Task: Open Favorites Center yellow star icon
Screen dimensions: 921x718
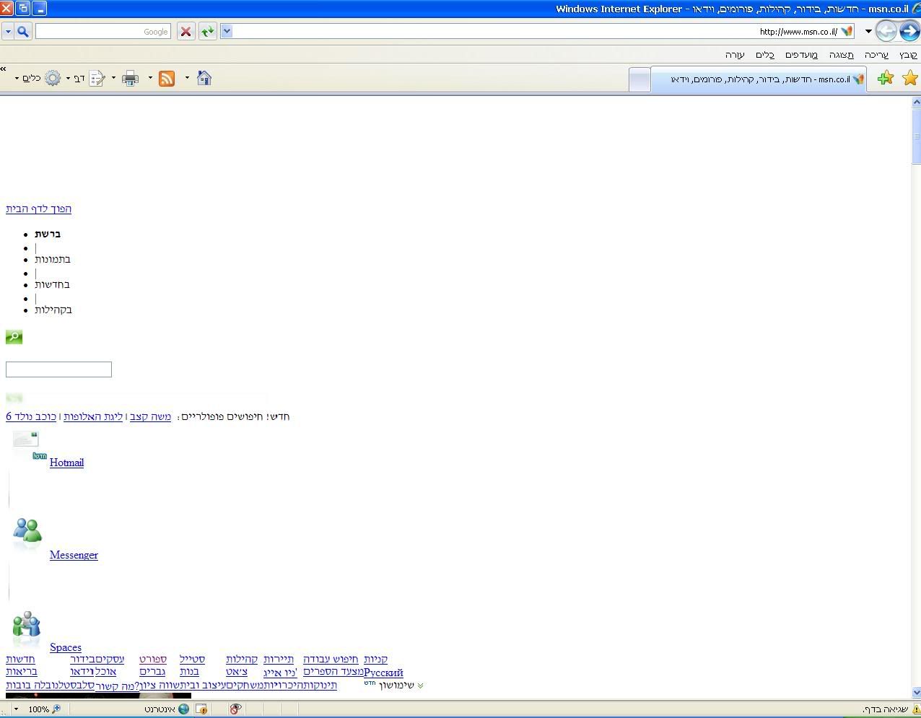Action: coord(909,79)
